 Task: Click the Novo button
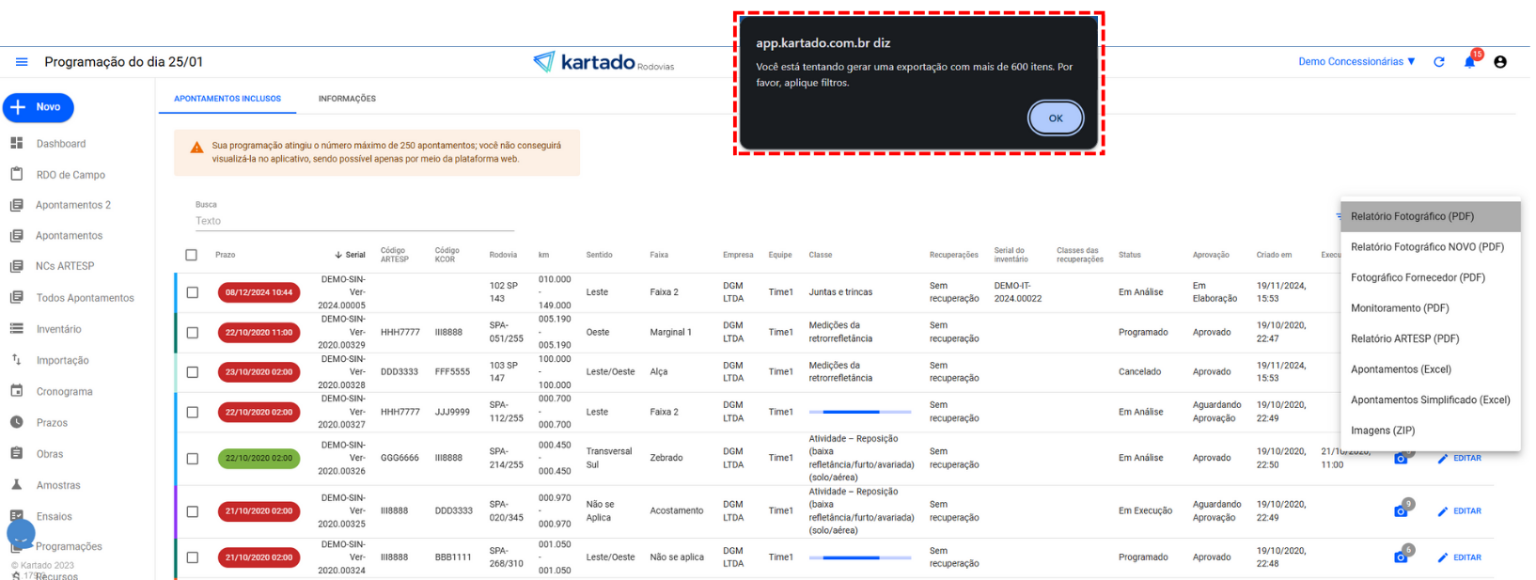39,107
